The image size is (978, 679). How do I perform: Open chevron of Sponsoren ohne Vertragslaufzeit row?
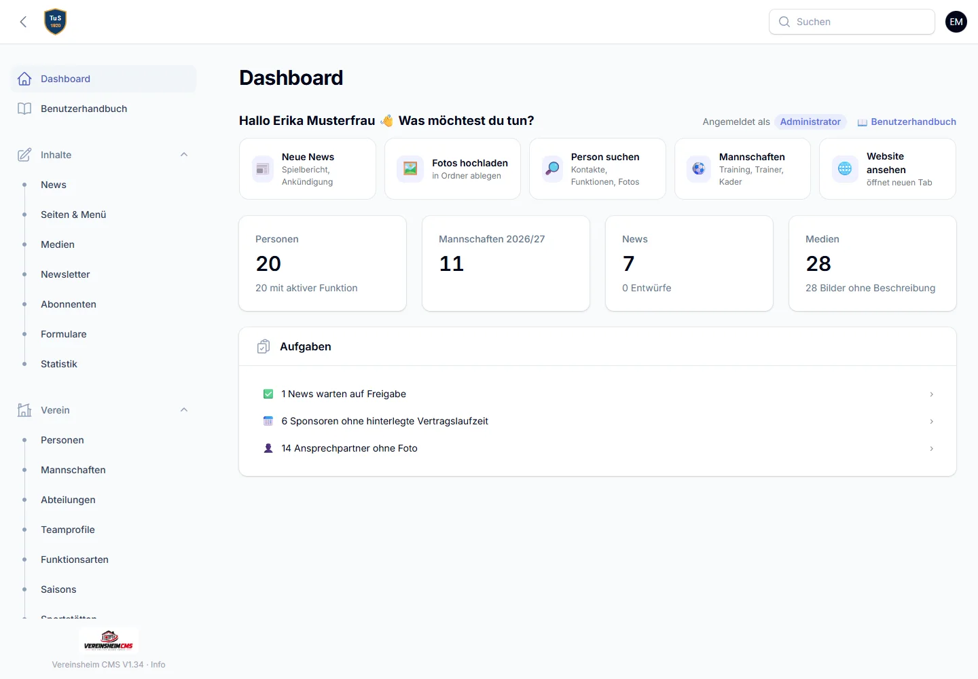click(931, 422)
